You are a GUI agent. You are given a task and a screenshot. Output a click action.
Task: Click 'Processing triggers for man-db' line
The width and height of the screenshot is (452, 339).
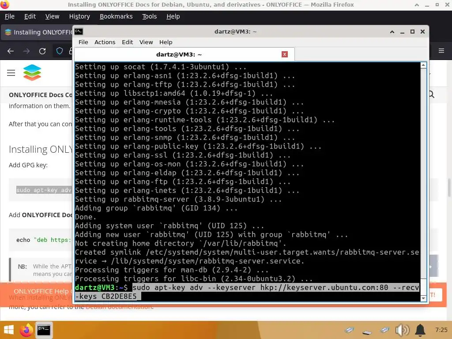tap(172, 270)
